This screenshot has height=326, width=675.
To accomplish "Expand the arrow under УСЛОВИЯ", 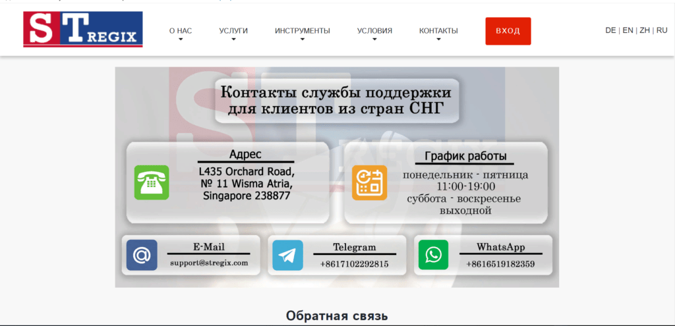I will pos(374,39).
